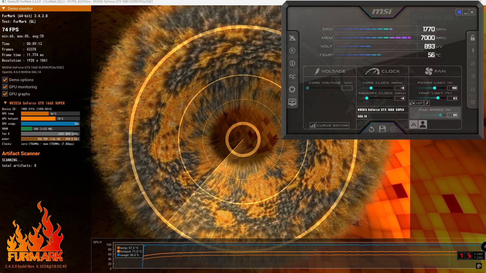Click the Artifact Scanner heading

pos(21,153)
